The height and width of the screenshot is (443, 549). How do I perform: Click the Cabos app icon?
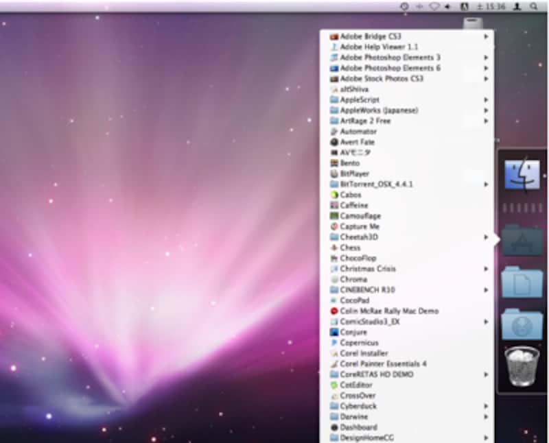click(334, 195)
